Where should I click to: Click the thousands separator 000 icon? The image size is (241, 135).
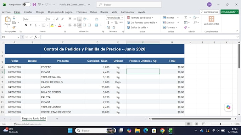point(121,23)
